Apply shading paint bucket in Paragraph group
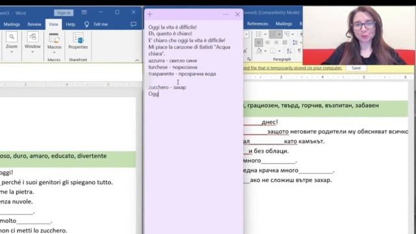 (x=259, y=51)
